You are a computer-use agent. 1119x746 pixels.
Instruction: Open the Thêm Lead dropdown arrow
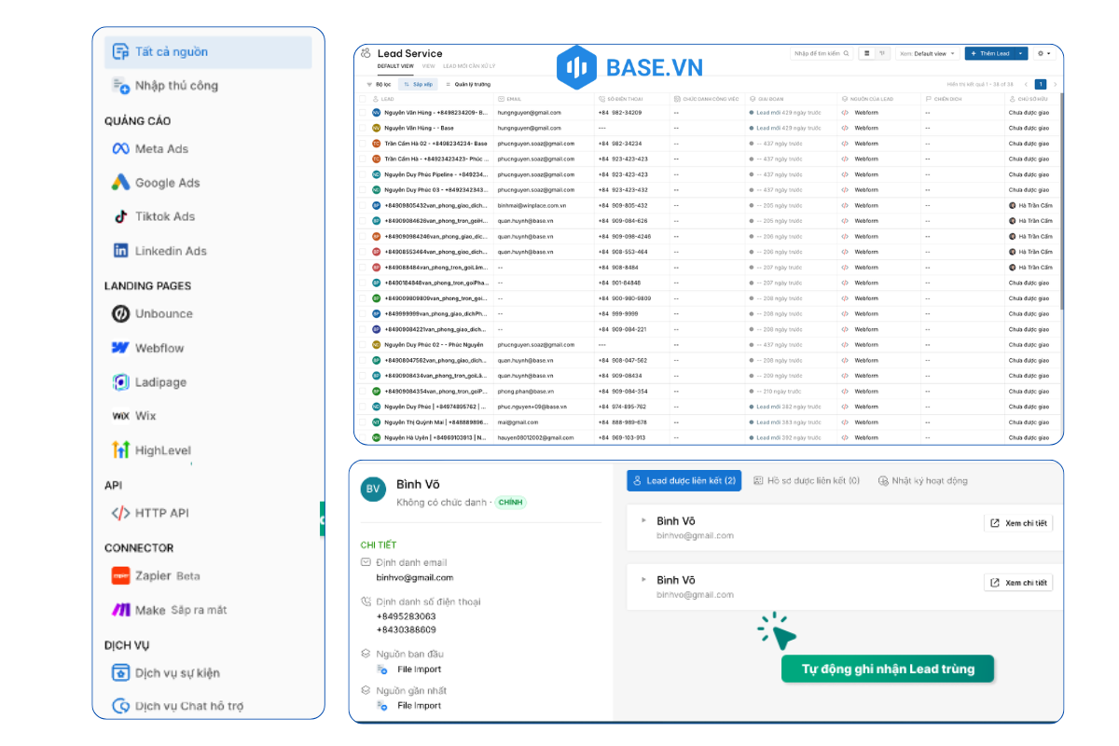point(1021,53)
